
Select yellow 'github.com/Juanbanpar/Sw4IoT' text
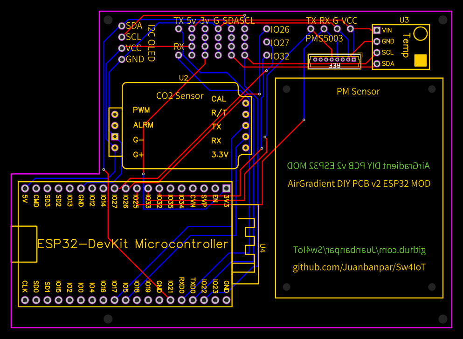(x=359, y=267)
